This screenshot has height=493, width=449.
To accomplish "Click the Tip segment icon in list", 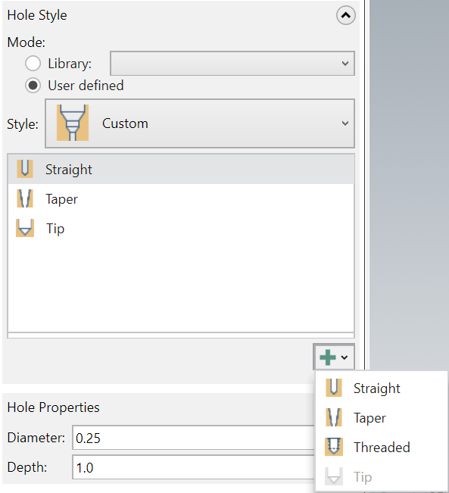I will pos(25,228).
